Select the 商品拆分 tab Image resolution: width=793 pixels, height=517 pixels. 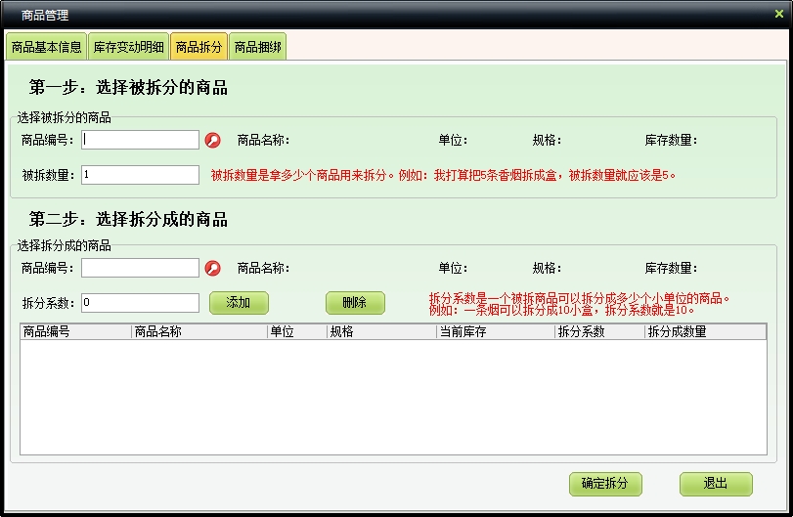click(198, 47)
